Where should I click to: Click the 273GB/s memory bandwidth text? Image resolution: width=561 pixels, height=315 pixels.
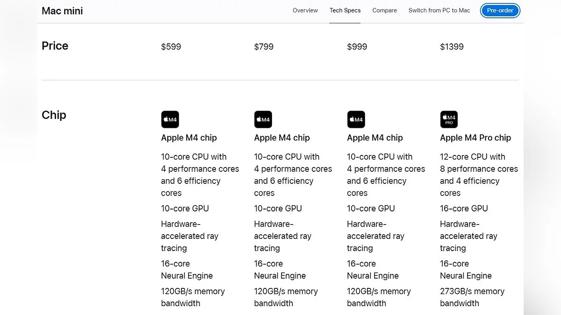(472, 297)
